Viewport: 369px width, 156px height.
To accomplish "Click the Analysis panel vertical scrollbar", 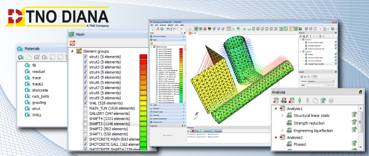I will click(360, 122).
